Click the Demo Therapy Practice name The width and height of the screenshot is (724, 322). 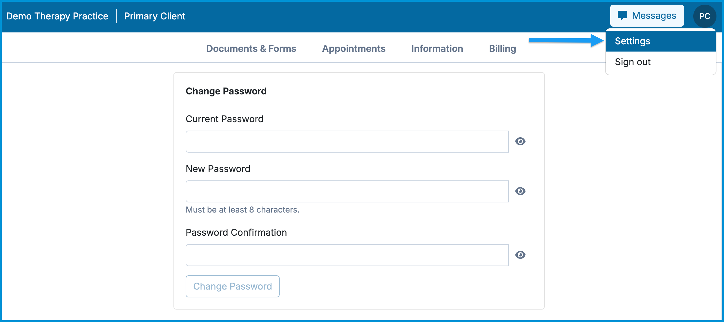[x=57, y=16]
